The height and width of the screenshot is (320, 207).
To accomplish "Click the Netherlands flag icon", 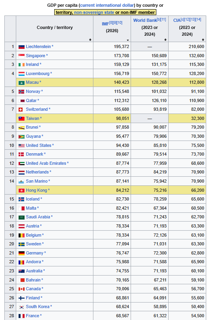I will tap(21, 172).
